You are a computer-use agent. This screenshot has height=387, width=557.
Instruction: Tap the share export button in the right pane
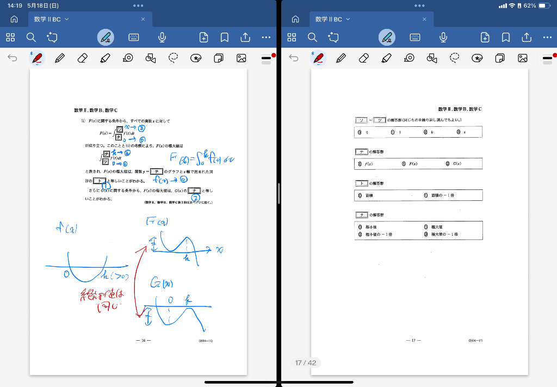pos(527,38)
